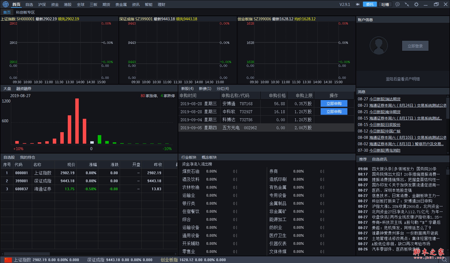Click the user avatar in account panel
Image resolution: width=450 pixels, height=263 pixels.
[x=378, y=46]
